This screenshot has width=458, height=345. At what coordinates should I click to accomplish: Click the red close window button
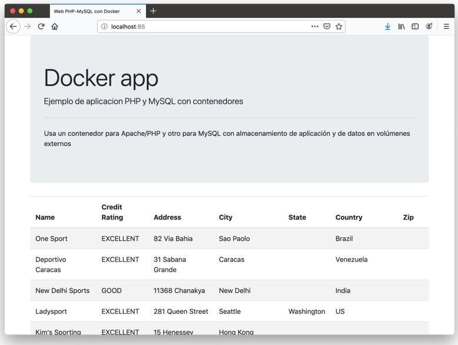click(x=12, y=11)
